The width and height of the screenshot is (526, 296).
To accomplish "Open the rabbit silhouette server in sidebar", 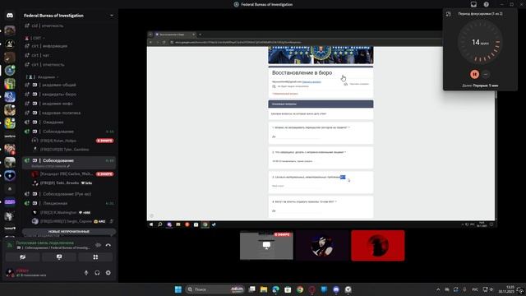I will tap(10, 44).
